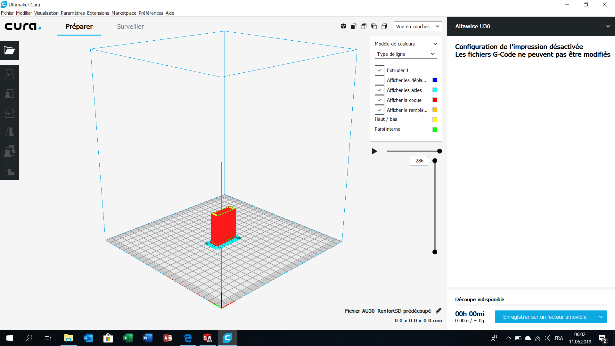Viewport: 615px width, 346px height.
Task: Switch to top view camera icon
Action: tap(364, 26)
